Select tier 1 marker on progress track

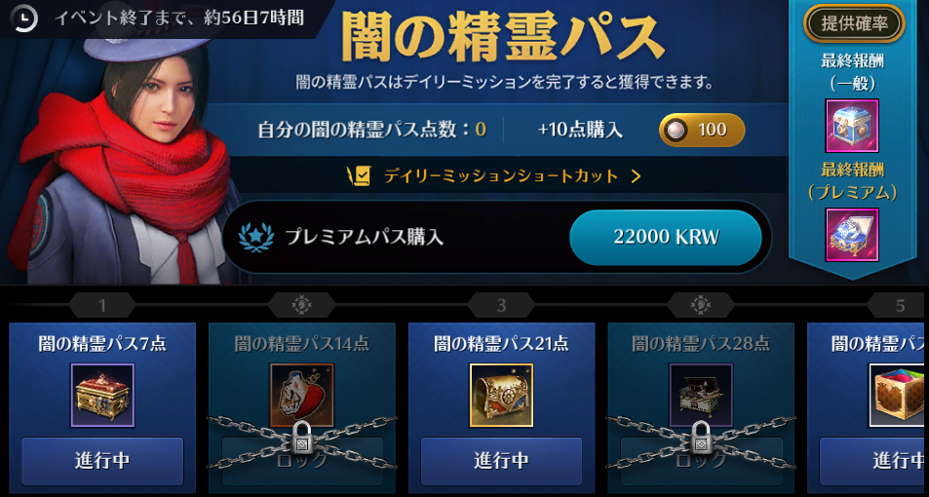coord(102,306)
